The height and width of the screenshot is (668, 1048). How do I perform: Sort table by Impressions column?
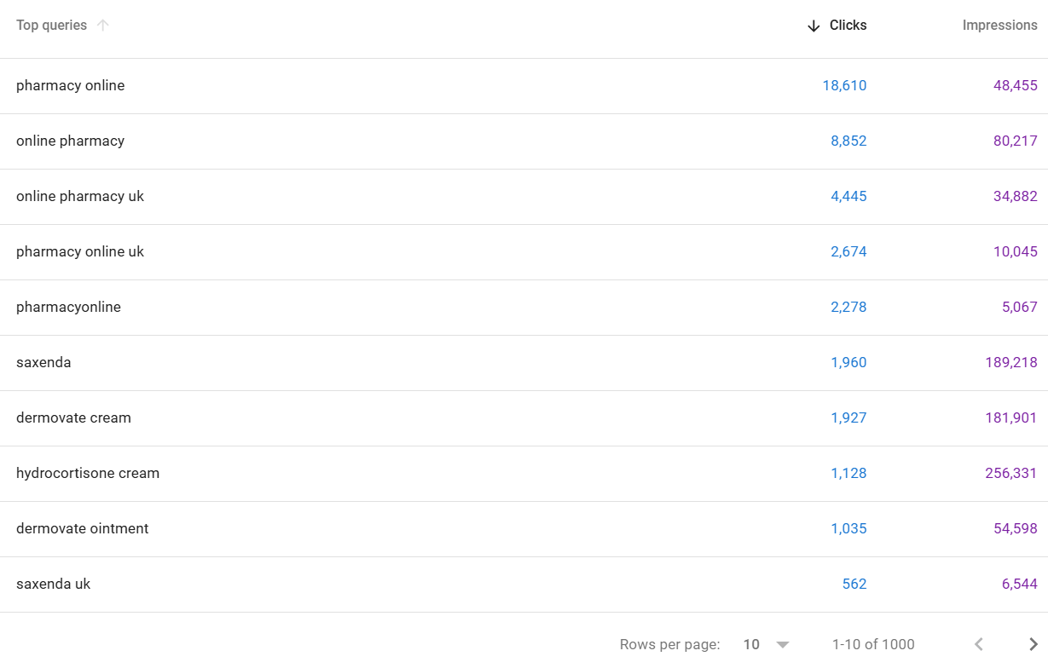(x=999, y=26)
